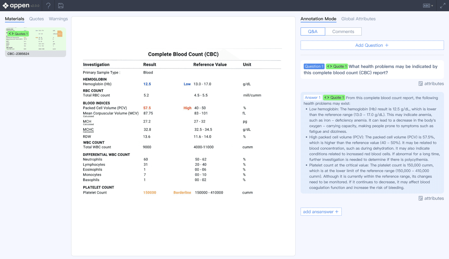Switch to the Warnings tab
This screenshot has width=449, height=259.
pyautogui.click(x=58, y=19)
